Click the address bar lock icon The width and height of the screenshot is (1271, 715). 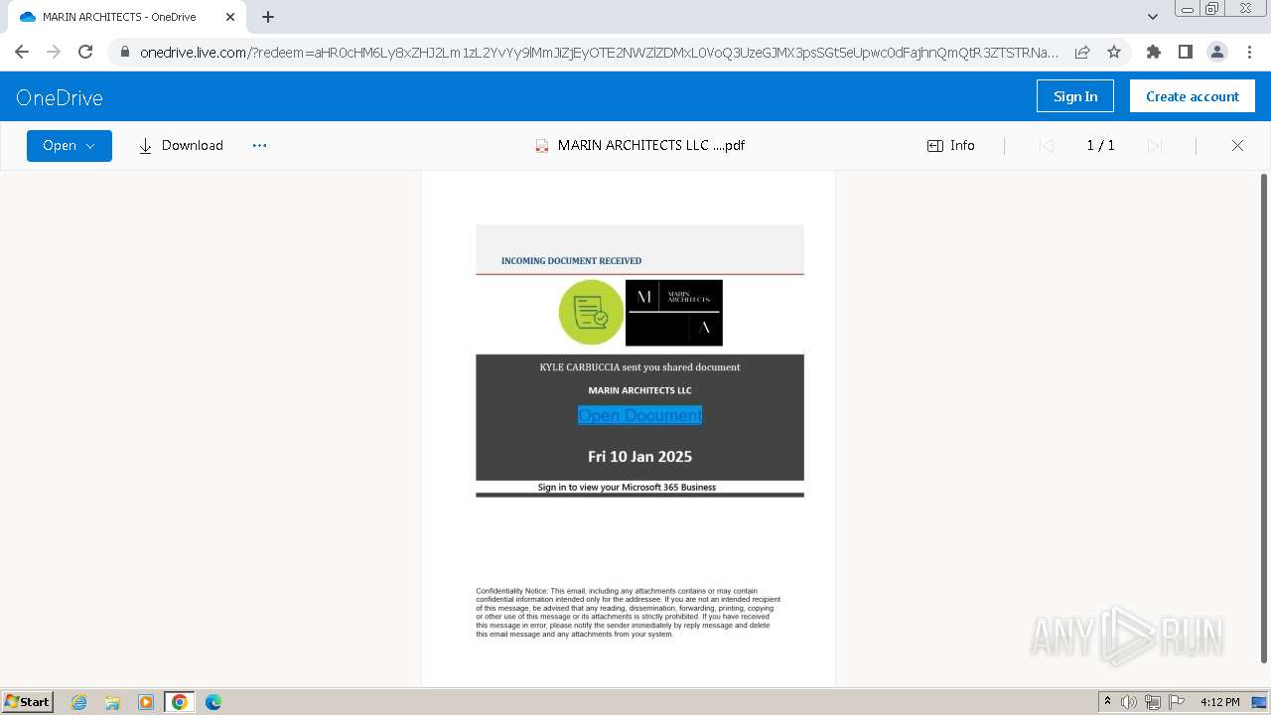tap(124, 52)
